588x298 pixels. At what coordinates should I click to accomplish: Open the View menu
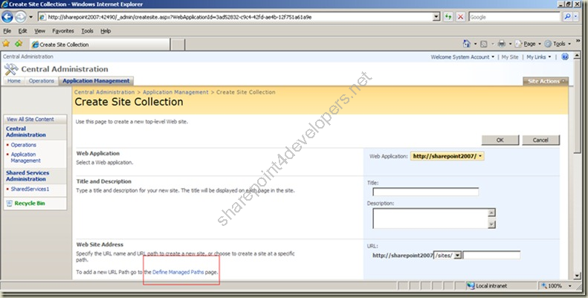(39, 31)
